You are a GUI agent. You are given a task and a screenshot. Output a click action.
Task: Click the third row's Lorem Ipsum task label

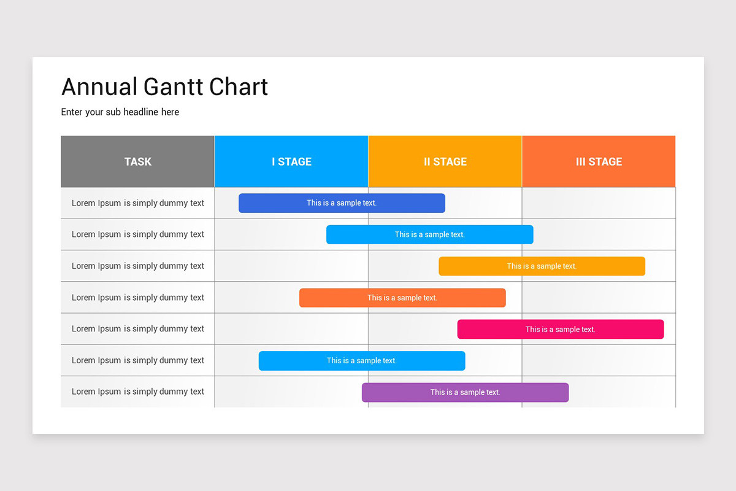(138, 266)
